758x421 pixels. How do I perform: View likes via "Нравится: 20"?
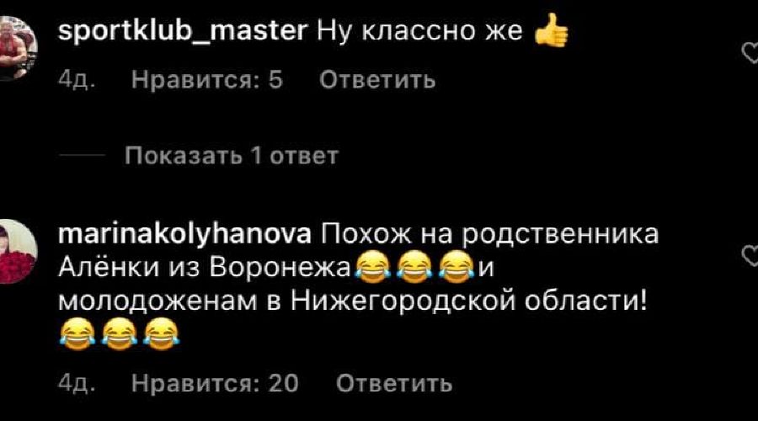(215, 384)
